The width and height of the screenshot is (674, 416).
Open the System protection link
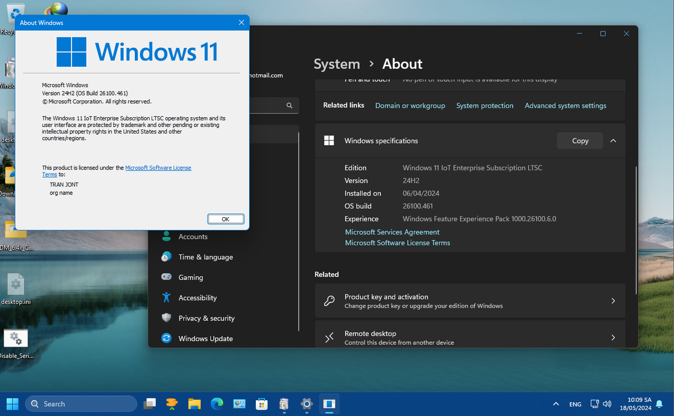pos(485,106)
